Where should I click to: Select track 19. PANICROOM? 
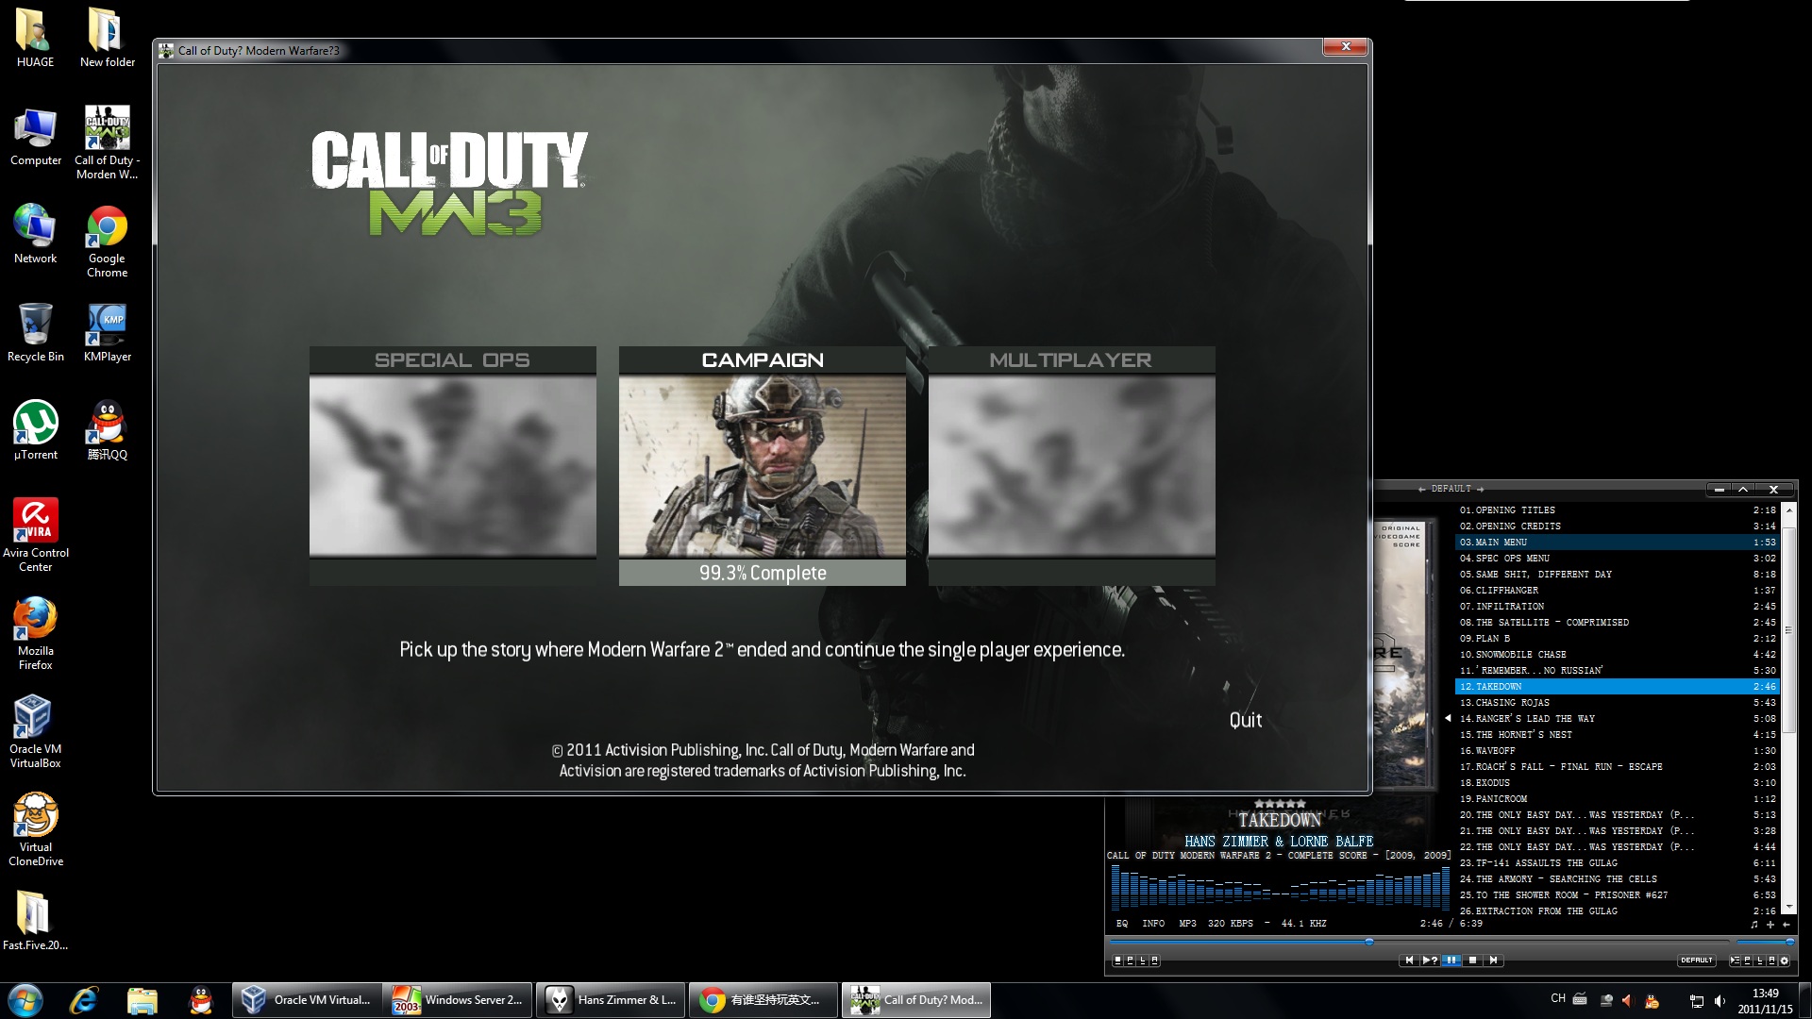click(x=1618, y=798)
